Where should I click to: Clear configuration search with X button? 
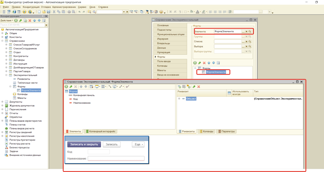pyautogui.click(x=46, y=25)
